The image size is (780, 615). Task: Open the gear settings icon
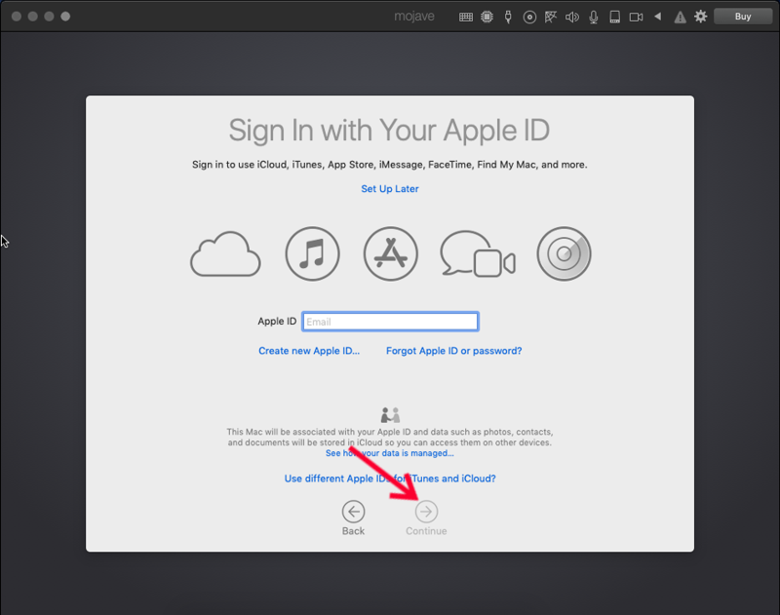tap(700, 17)
